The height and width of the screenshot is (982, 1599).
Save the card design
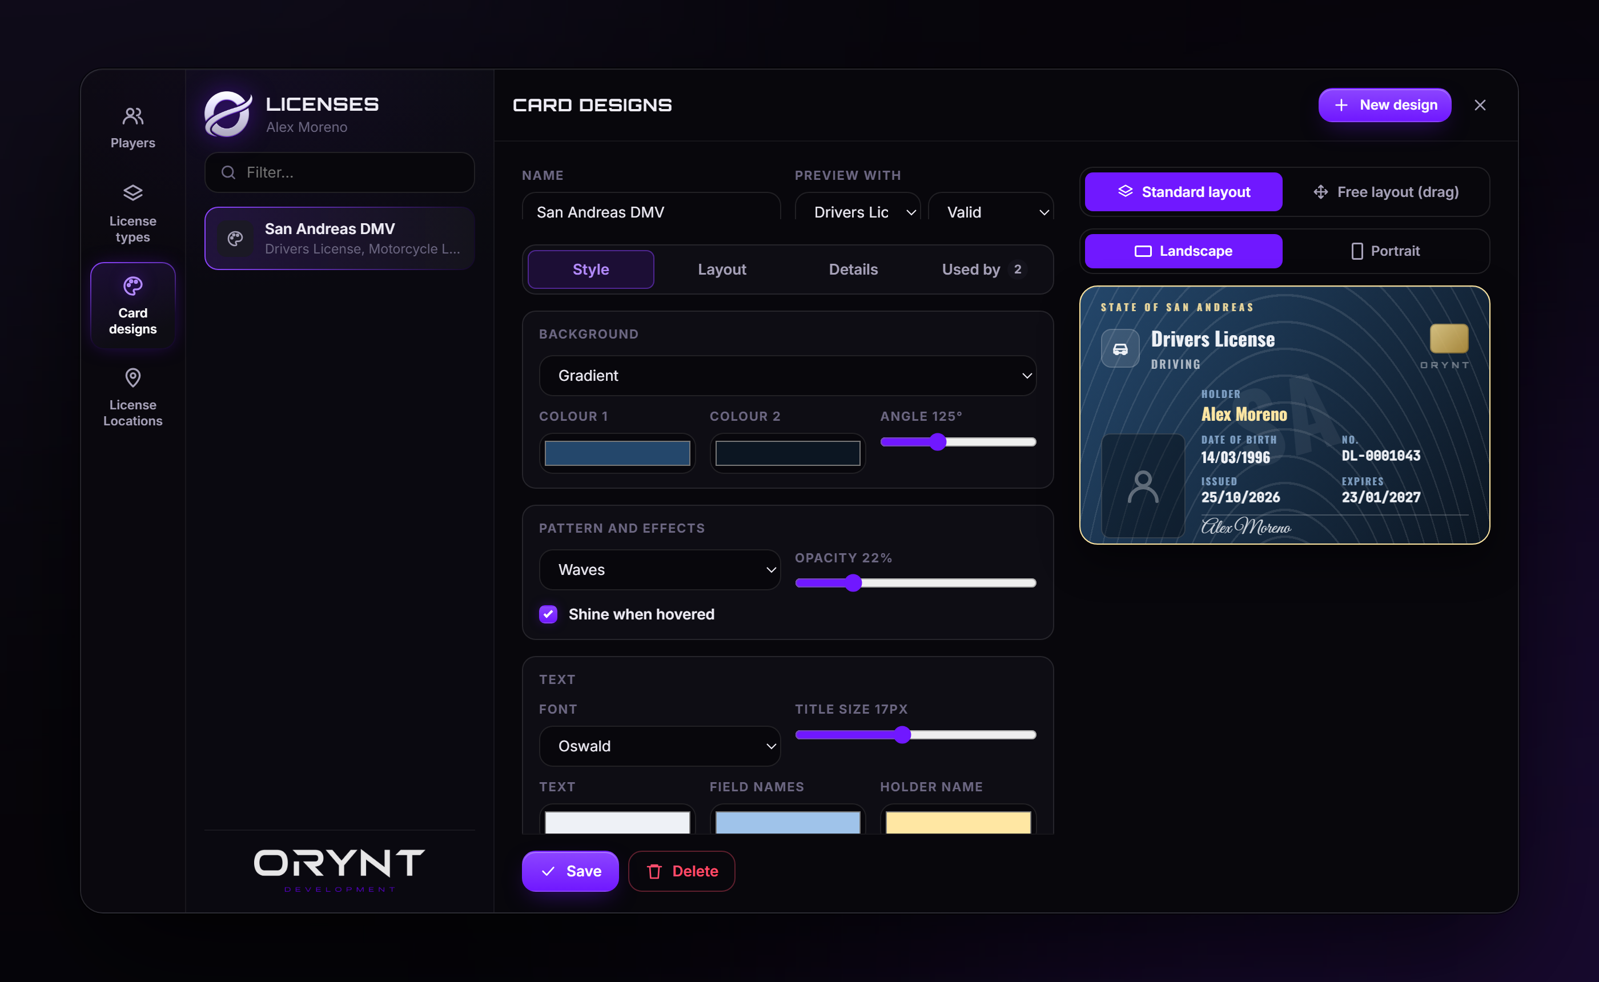[571, 871]
